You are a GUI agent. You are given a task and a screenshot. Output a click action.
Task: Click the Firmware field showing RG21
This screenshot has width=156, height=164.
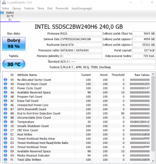point(81,34)
